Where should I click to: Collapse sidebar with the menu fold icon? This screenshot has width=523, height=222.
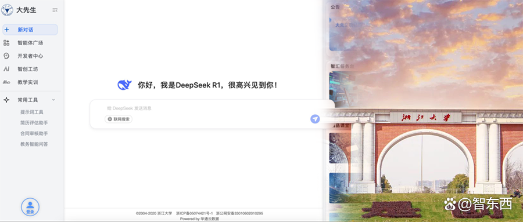click(55, 10)
